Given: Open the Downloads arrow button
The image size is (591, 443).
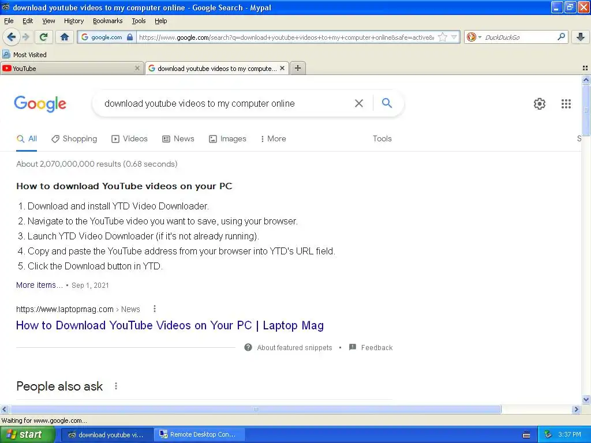Looking at the screenshot, I should [581, 37].
